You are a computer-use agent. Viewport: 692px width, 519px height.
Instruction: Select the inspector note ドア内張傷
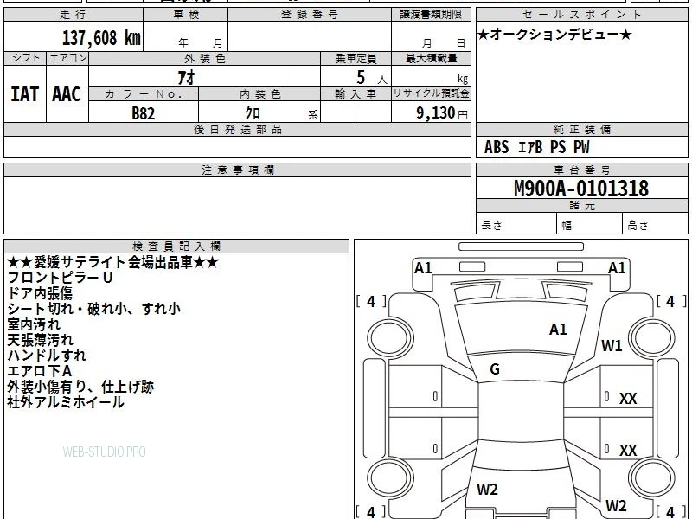(40, 293)
